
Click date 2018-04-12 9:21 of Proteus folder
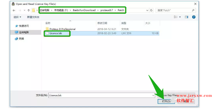107,29
